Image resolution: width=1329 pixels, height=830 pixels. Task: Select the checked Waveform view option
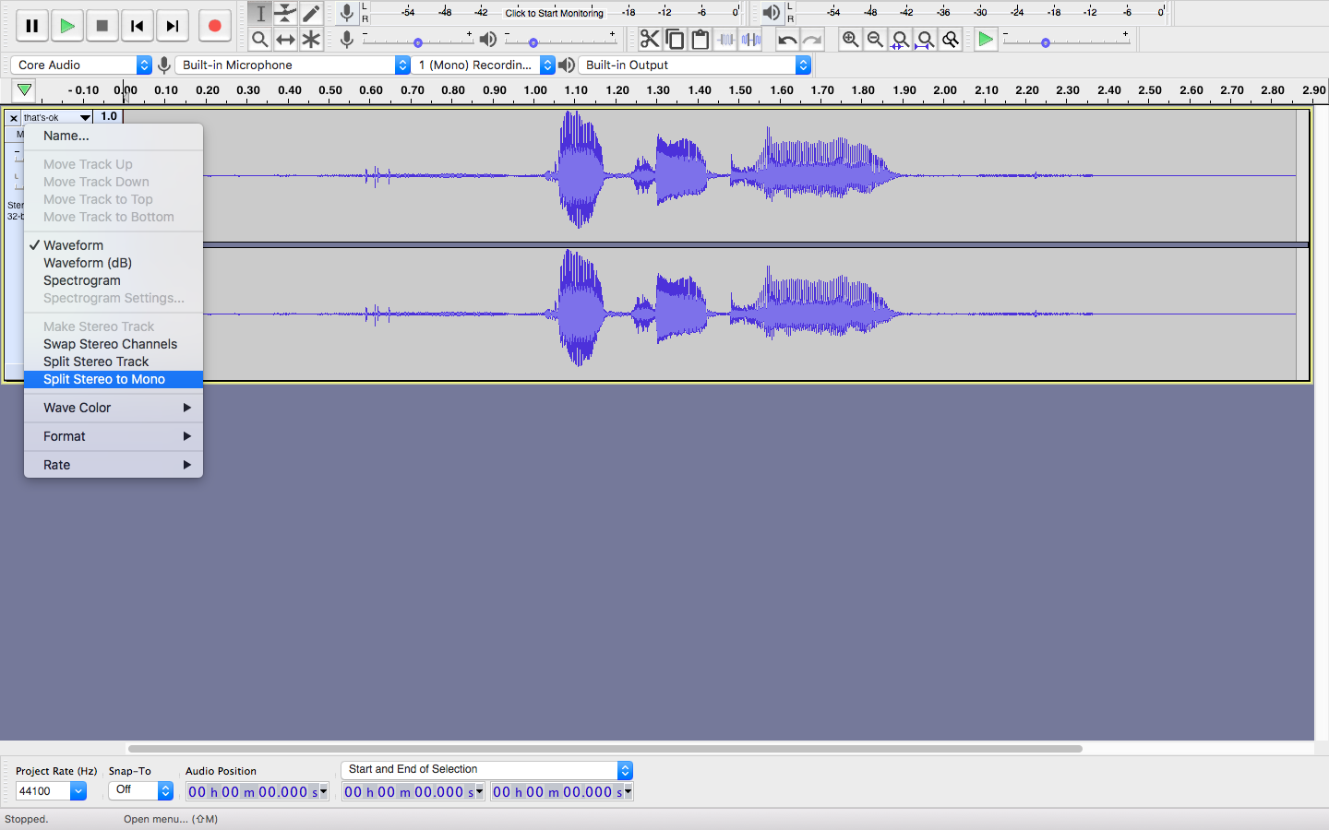coord(114,245)
